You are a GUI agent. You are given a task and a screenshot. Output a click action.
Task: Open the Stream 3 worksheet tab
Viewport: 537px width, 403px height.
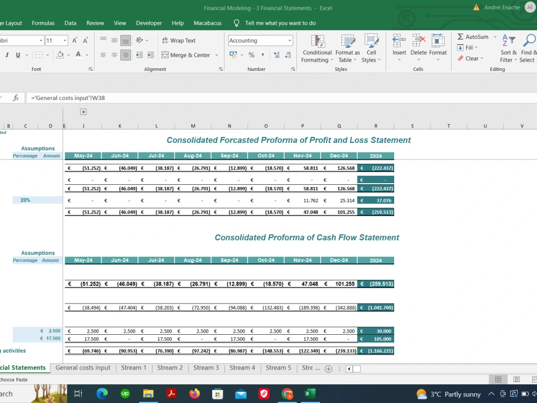206,368
